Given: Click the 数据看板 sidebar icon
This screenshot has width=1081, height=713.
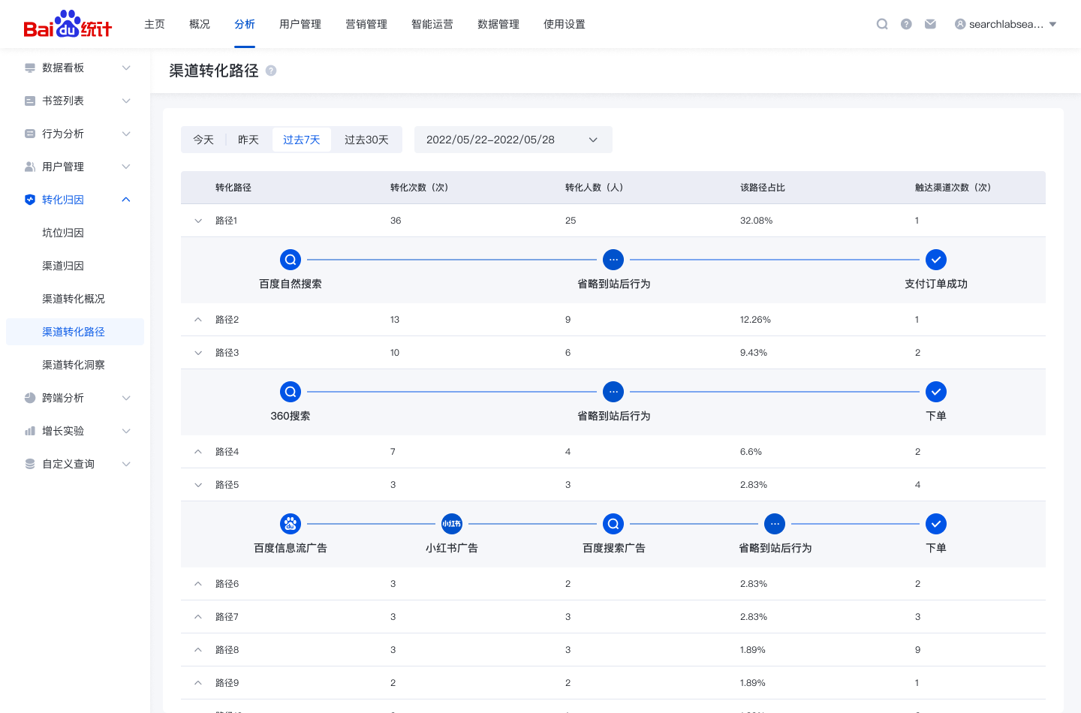Looking at the screenshot, I should tap(30, 68).
